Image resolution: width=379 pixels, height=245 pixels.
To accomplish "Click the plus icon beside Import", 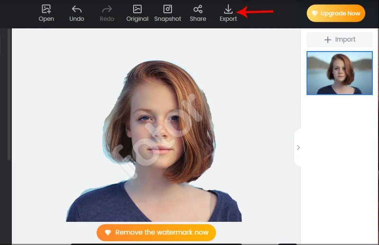I will click(327, 40).
